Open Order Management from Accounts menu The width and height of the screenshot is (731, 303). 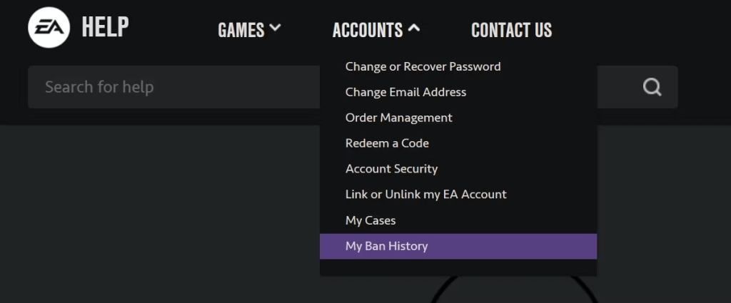(x=398, y=118)
